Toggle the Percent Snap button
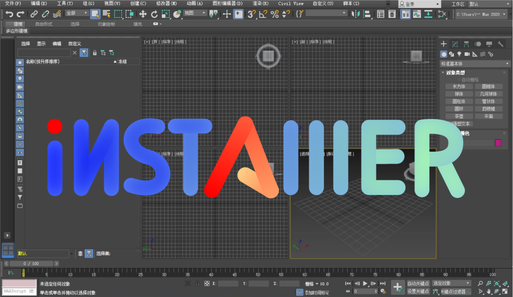 (x=275, y=14)
